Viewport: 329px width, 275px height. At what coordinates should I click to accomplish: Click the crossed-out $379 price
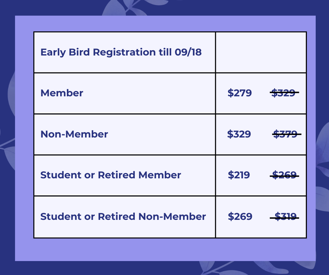pos(286,134)
